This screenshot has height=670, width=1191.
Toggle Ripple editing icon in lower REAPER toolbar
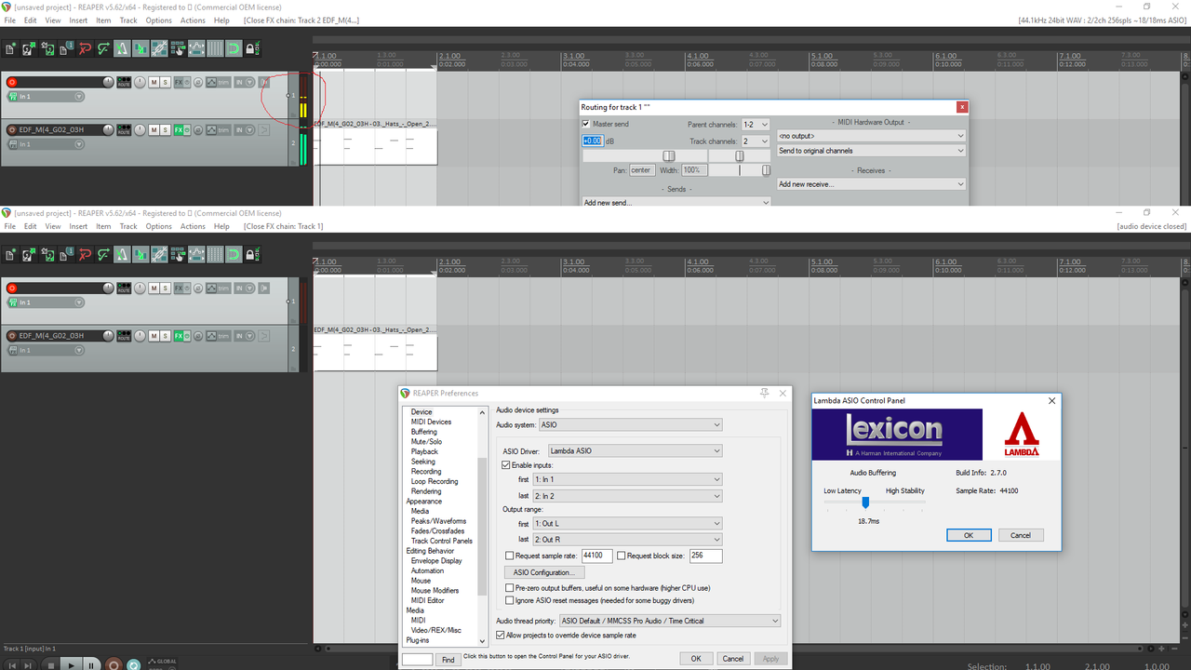click(178, 254)
